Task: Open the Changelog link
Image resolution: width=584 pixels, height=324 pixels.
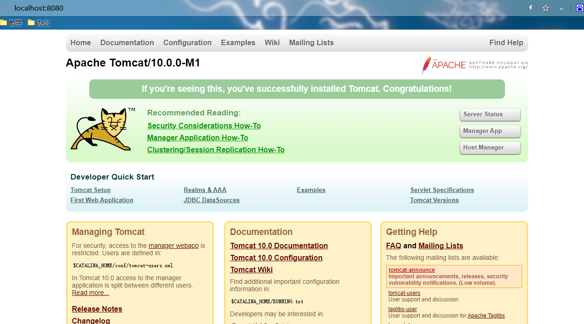Action: pyautogui.click(x=91, y=320)
